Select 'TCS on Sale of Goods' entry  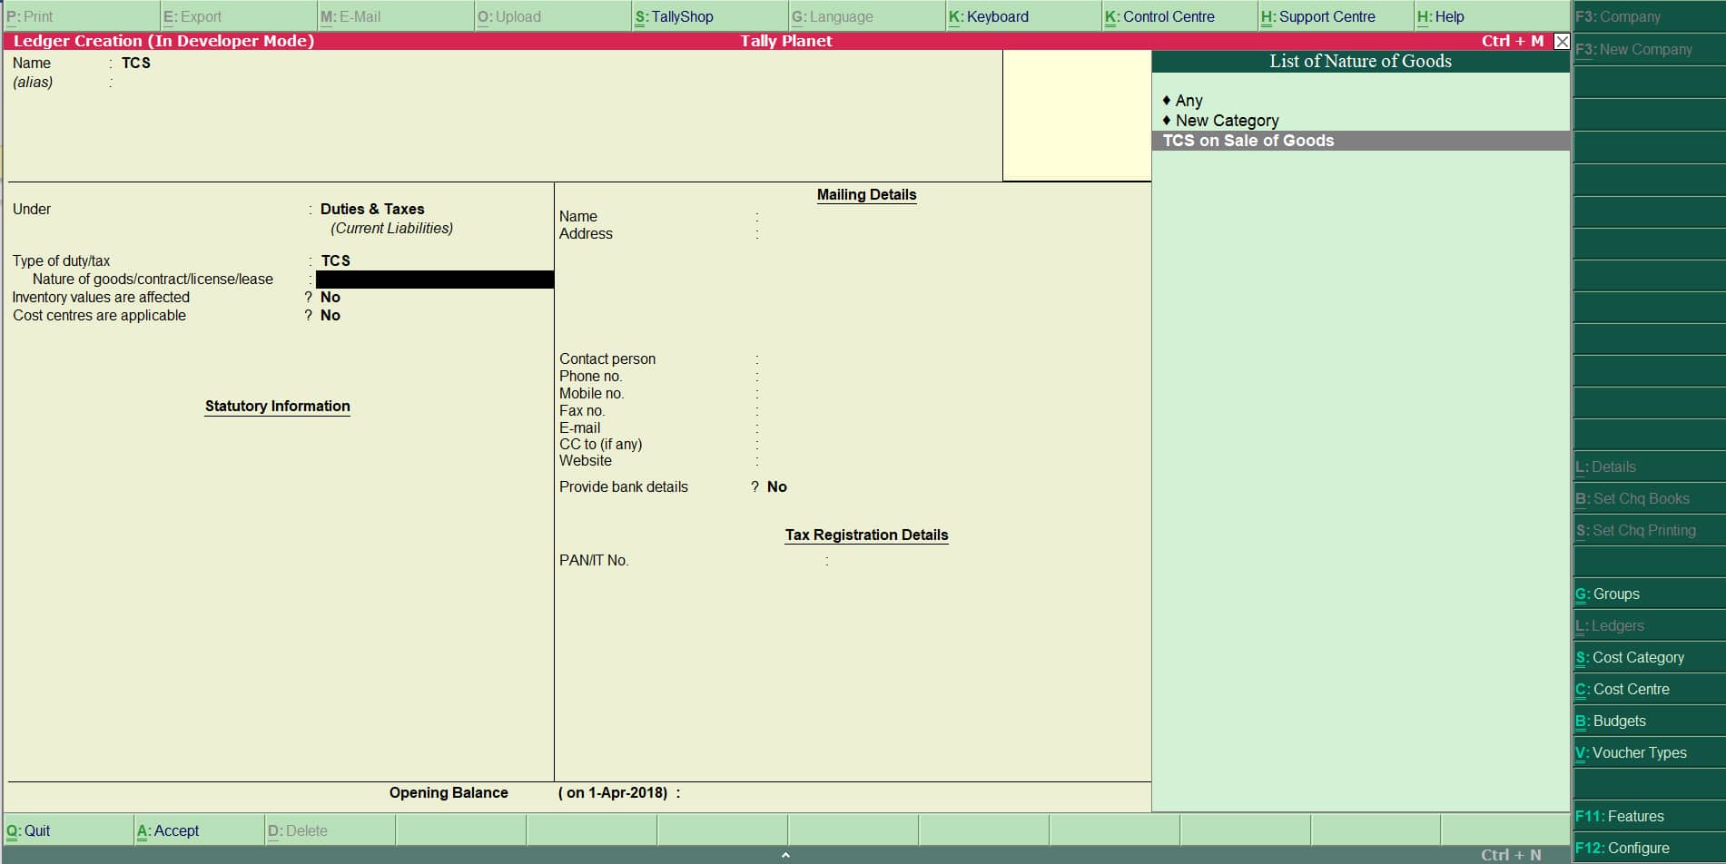[1361, 141]
